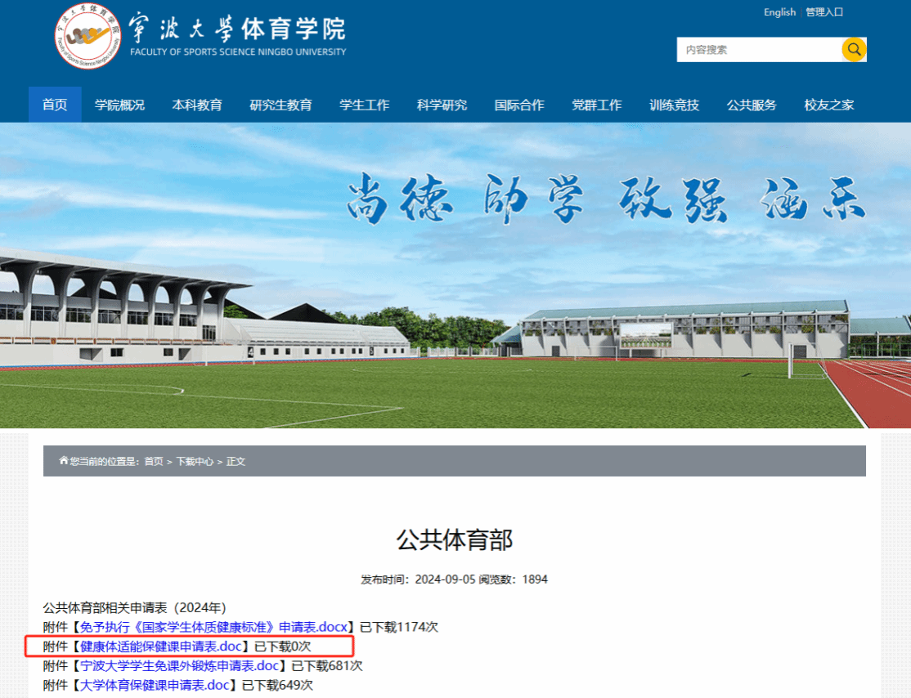Switch site language to English
The image size is (911, 698).
779,12
